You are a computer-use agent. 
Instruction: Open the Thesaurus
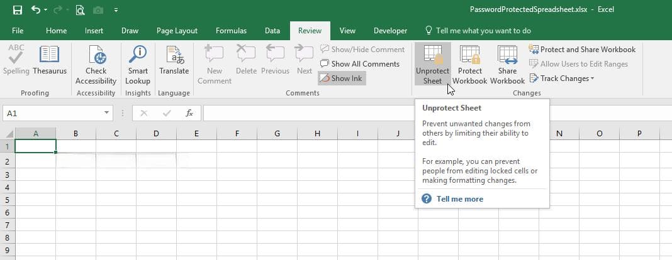50,60
